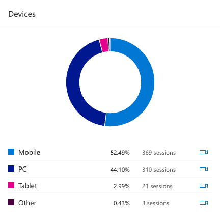Click the Other dark-purple color swatch
220x223 pixels.
[11, 202]
